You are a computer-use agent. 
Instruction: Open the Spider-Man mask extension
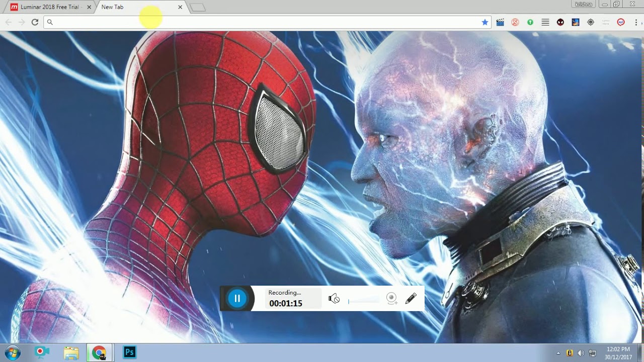560,22
